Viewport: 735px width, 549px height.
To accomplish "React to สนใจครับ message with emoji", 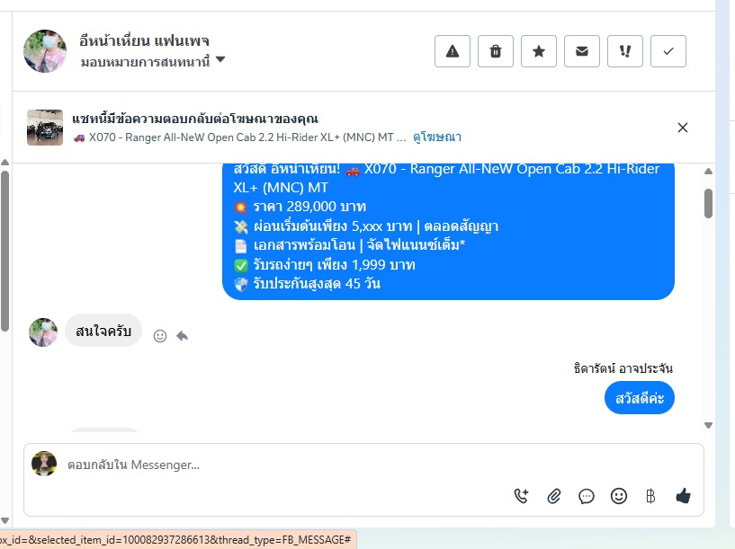I will point(160,335).
